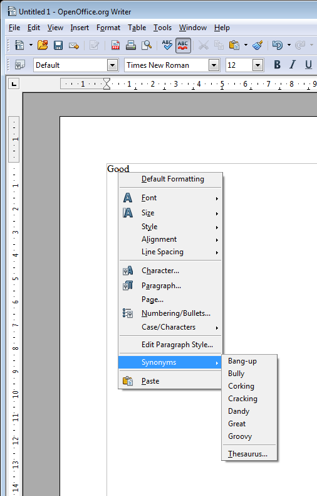
Task: Save document with floppy disk icon
Action: 58,45
